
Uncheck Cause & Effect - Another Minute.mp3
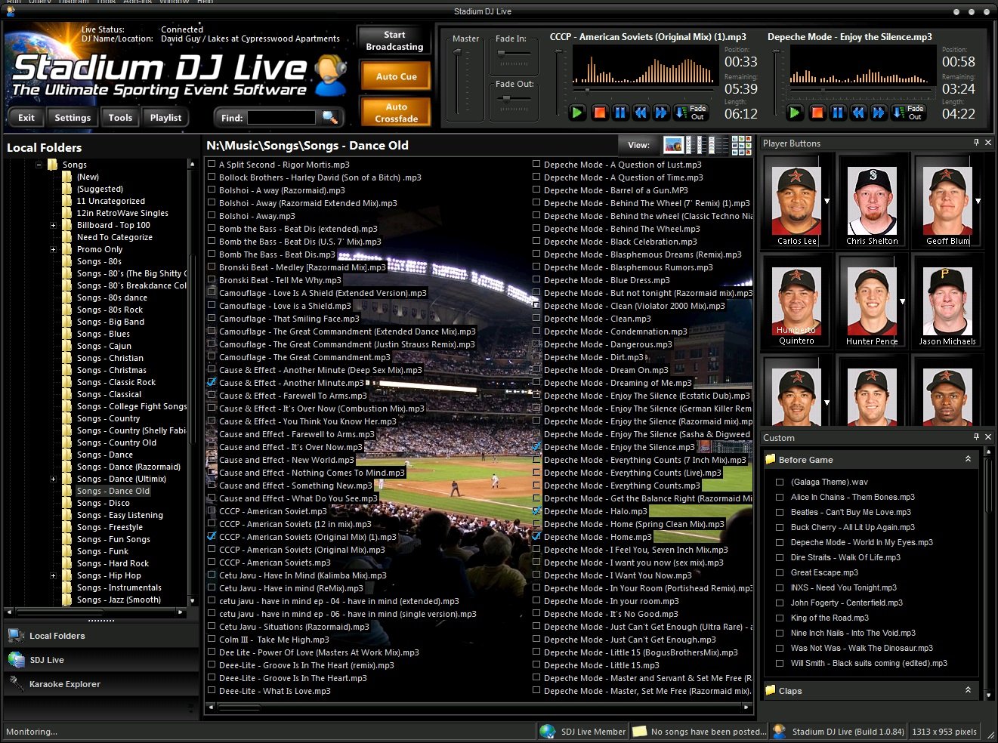(x=212, y=383)
